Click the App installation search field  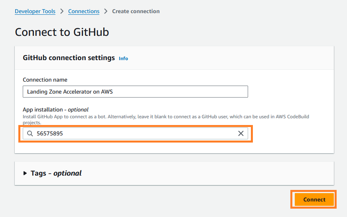(x=135, y=133)
